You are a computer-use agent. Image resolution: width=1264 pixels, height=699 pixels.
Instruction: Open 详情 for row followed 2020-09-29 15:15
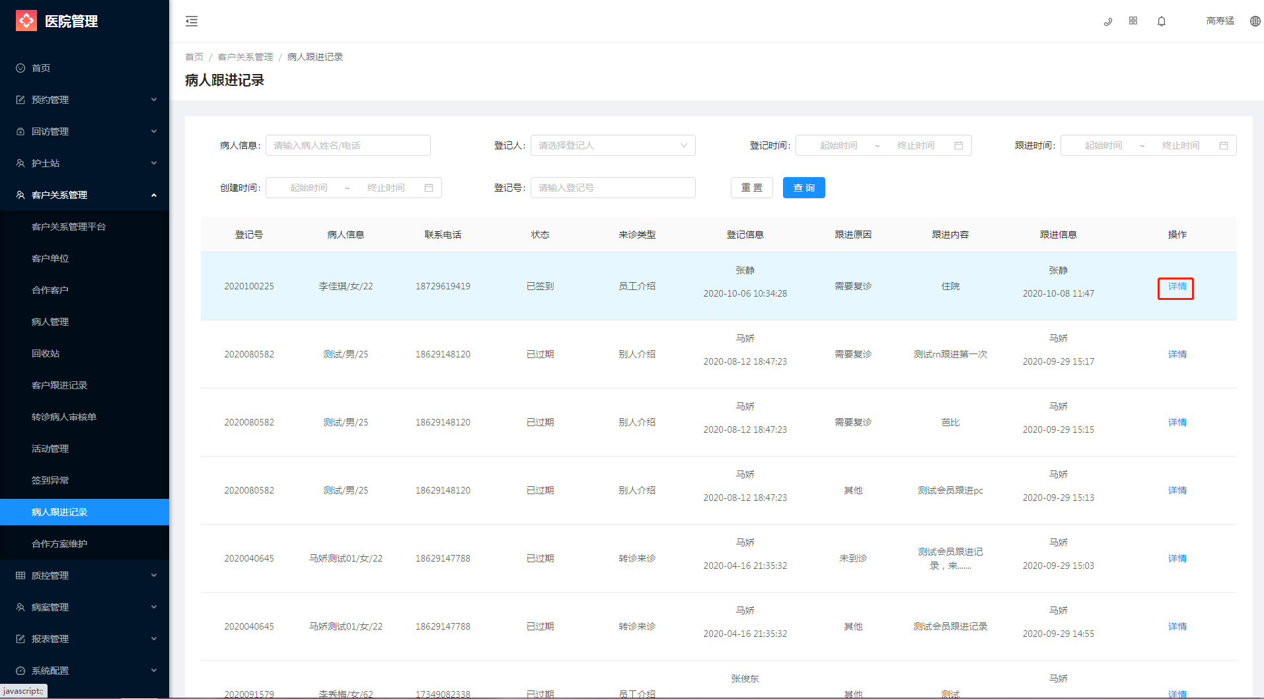(1177, 422)
